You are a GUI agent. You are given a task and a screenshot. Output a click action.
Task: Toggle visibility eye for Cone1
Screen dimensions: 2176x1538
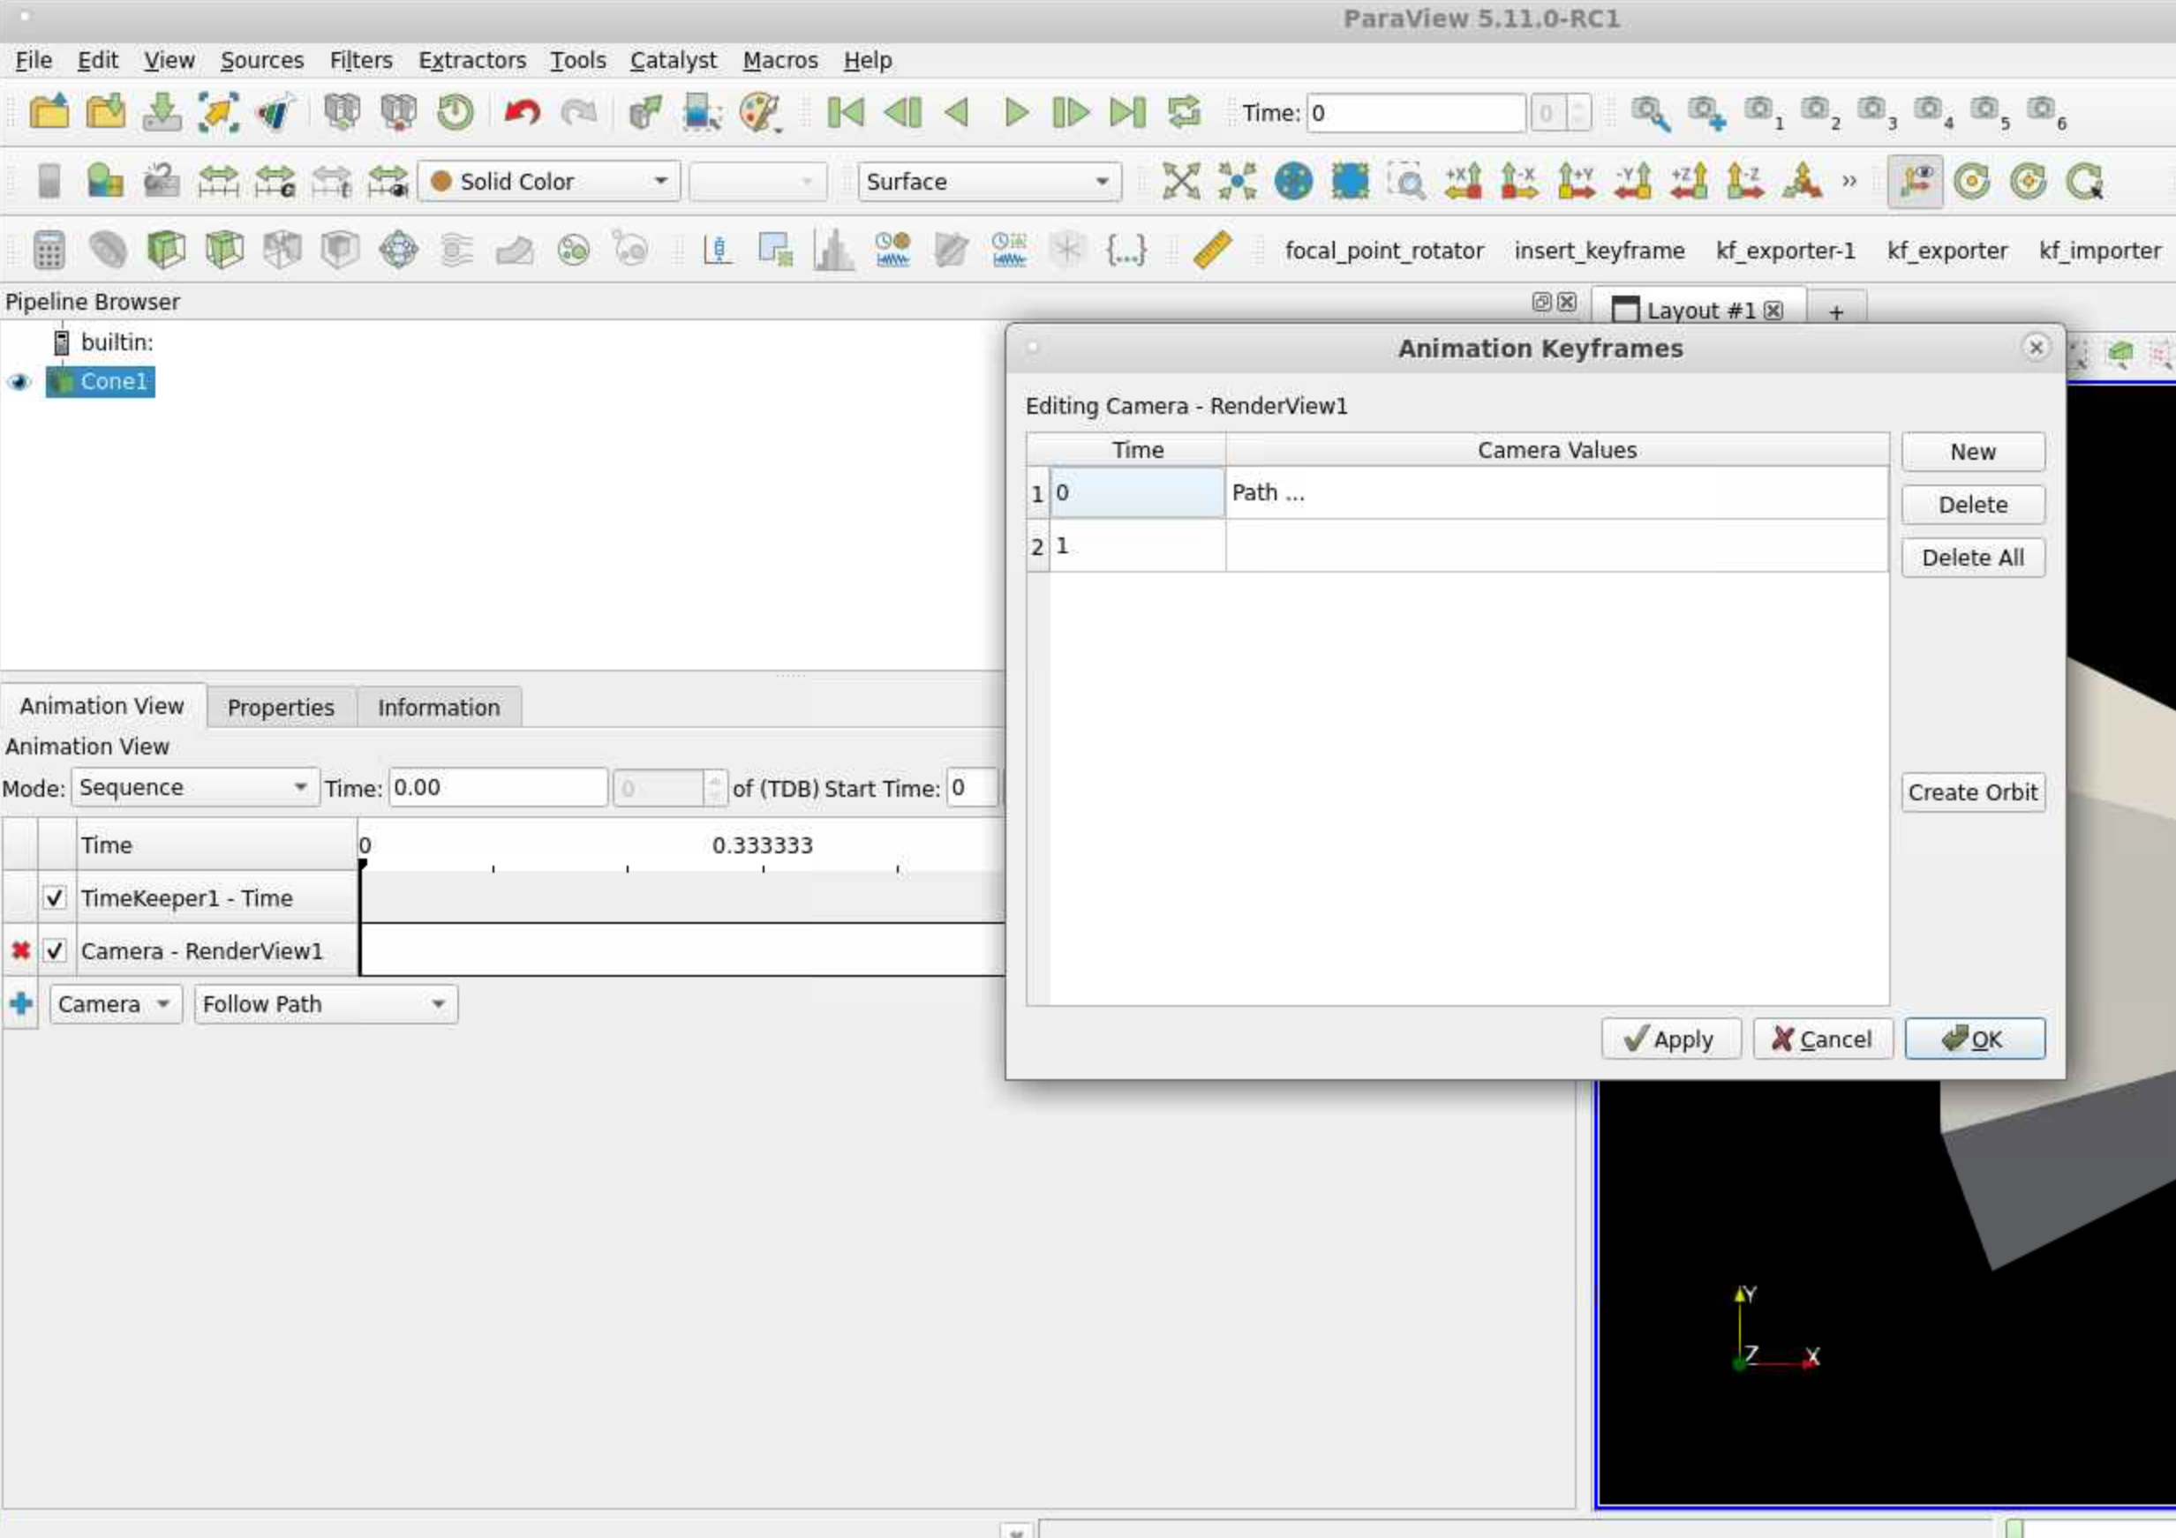tap(19, 382)
